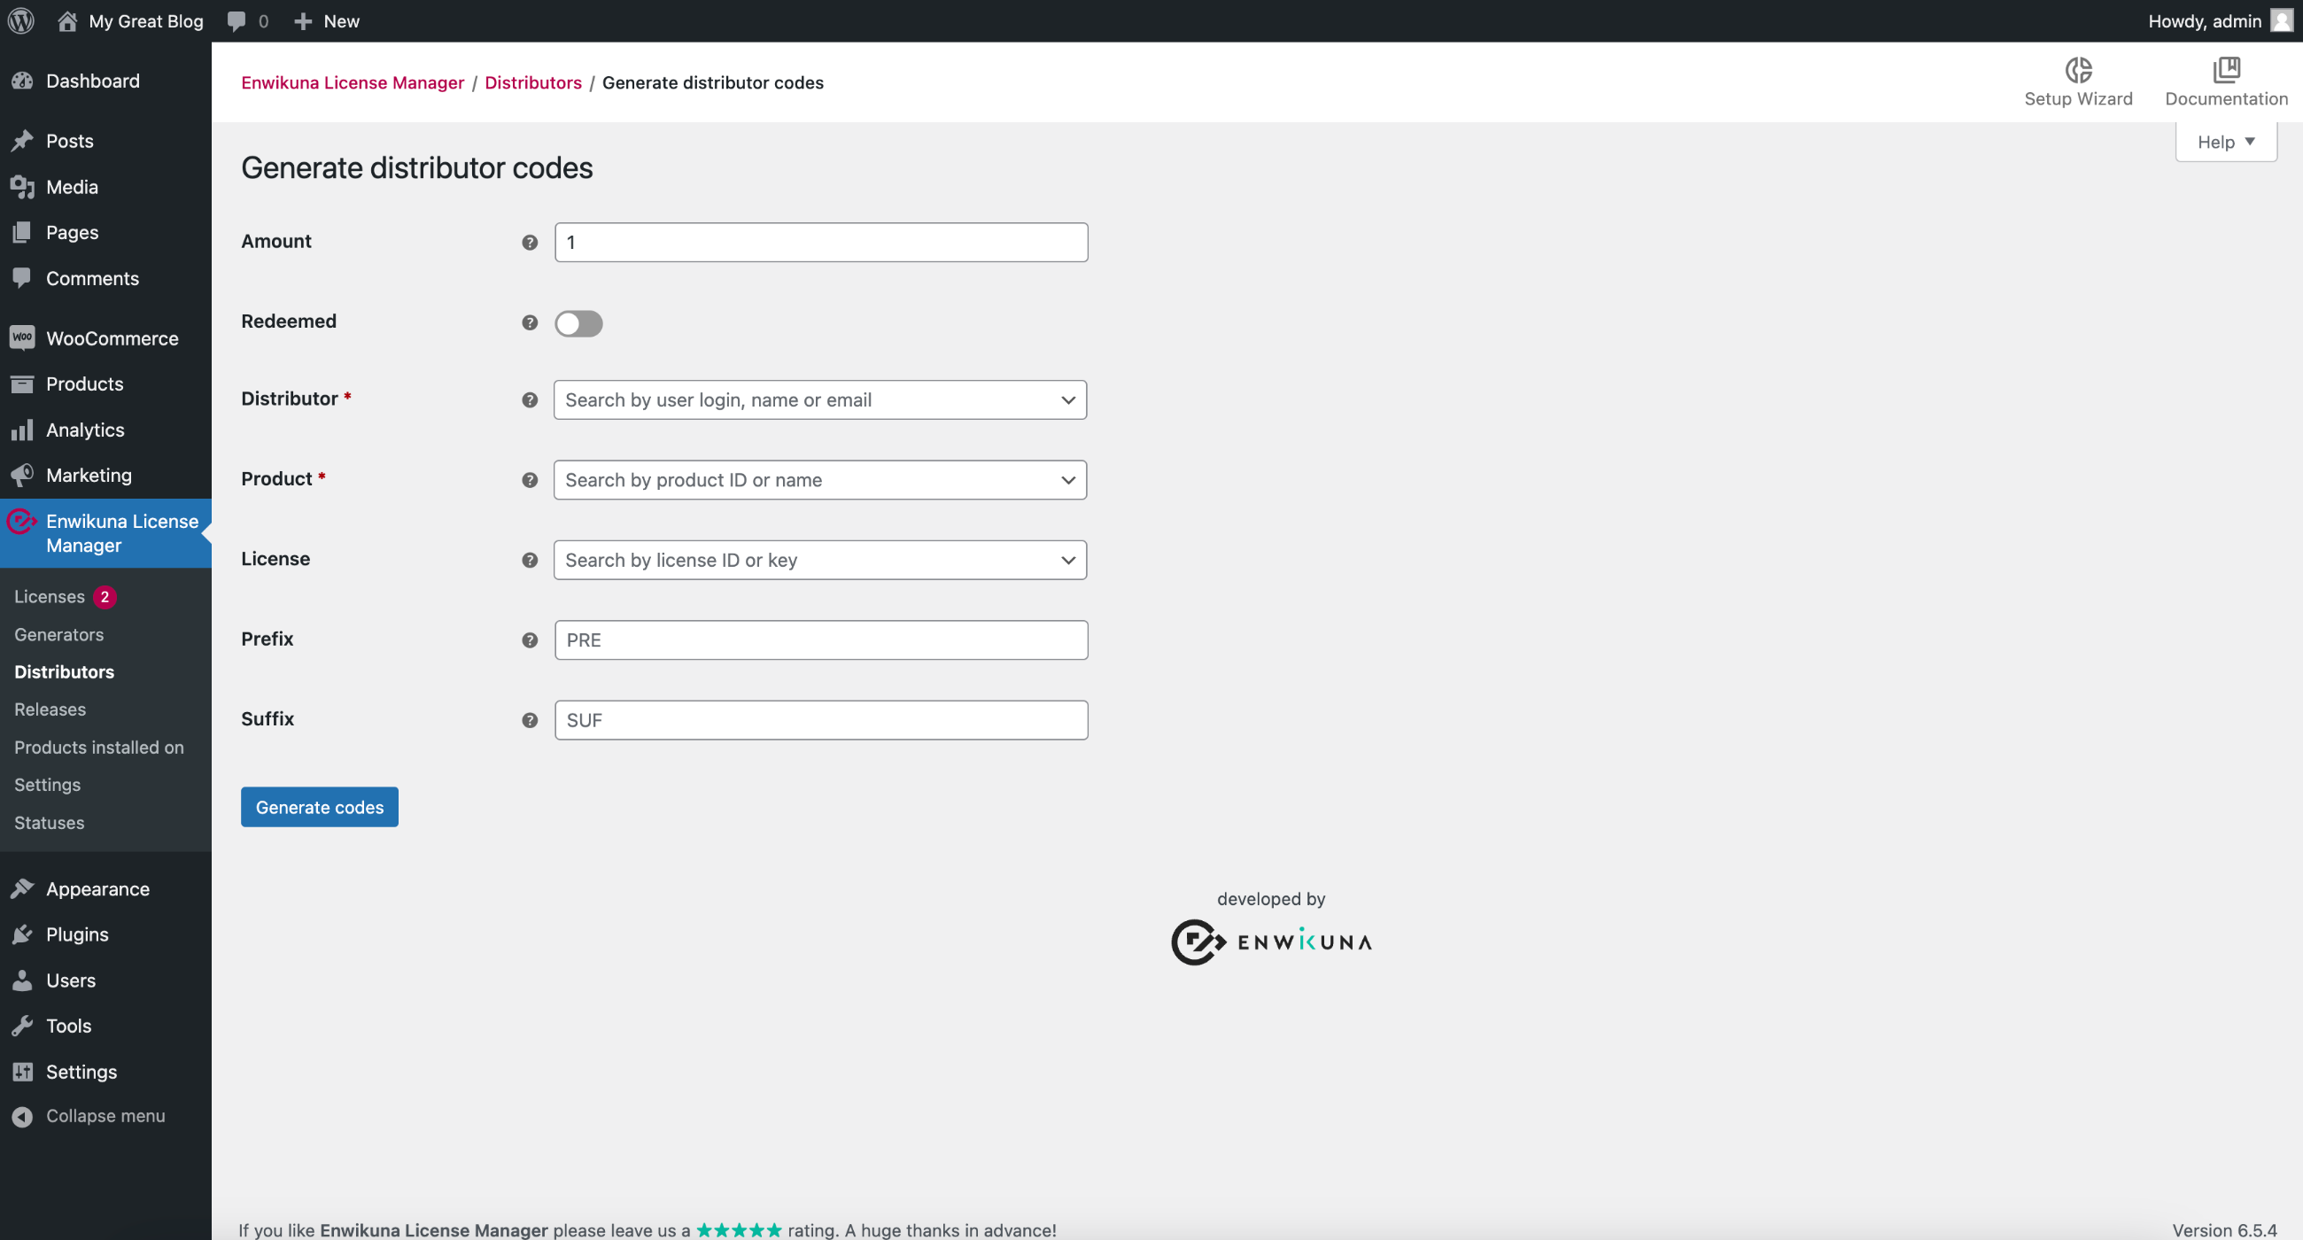2303x1240 pixels.
Task: Click the Enwikuna License Manager sidebar icon
Action: tap(22, 521)
